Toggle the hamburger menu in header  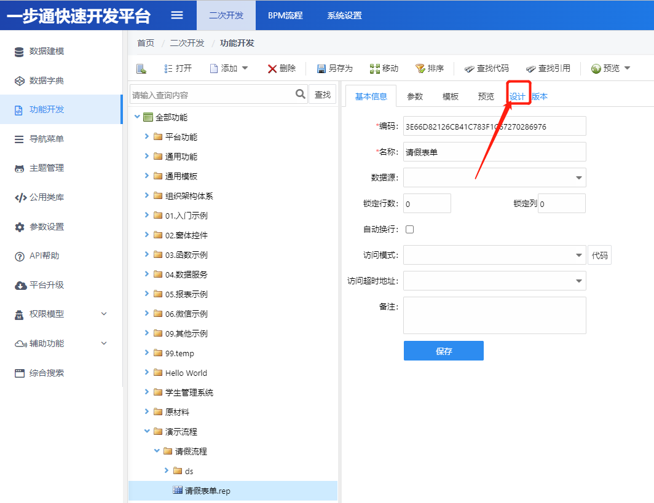(x=177, y=15)
